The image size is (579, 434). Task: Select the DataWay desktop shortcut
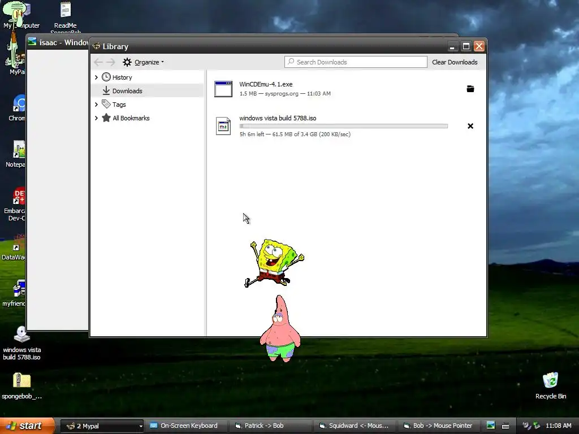[x=15, y=248]
